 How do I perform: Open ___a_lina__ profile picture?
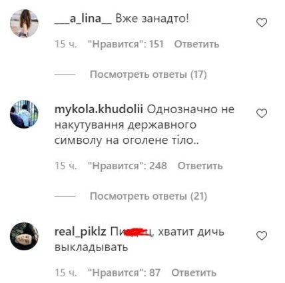(x=24, y=23)
